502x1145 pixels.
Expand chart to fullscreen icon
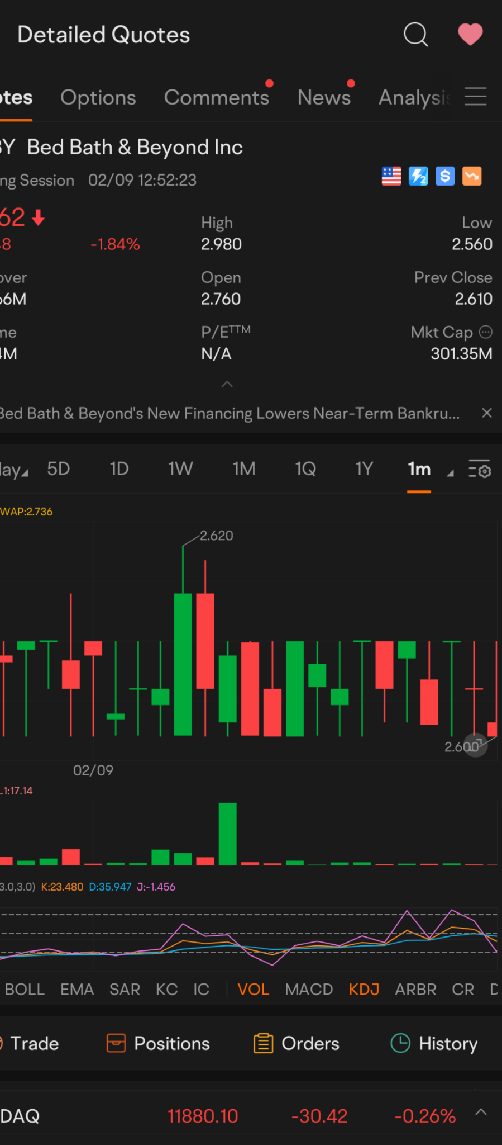(476, 745)
